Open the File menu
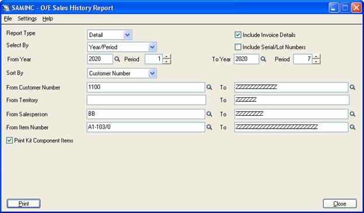364x213 pixels. [x=8, y=19]
